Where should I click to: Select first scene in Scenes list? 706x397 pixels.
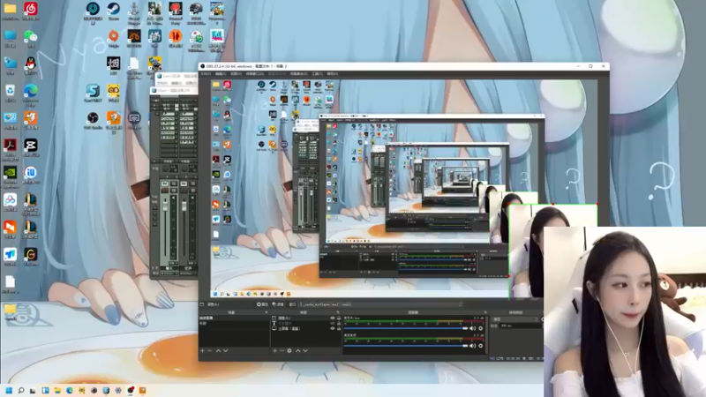234,318
